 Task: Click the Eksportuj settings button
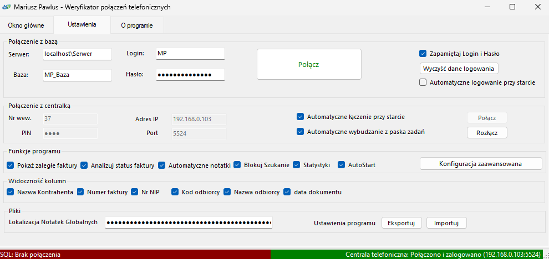point(401,222)
